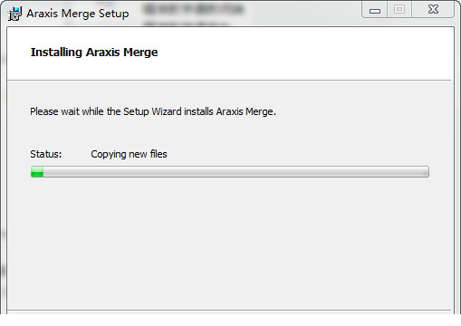Click the "Copying new files" status text
Viewport: 461px width, 326px height.
click(x=129, y=154)
